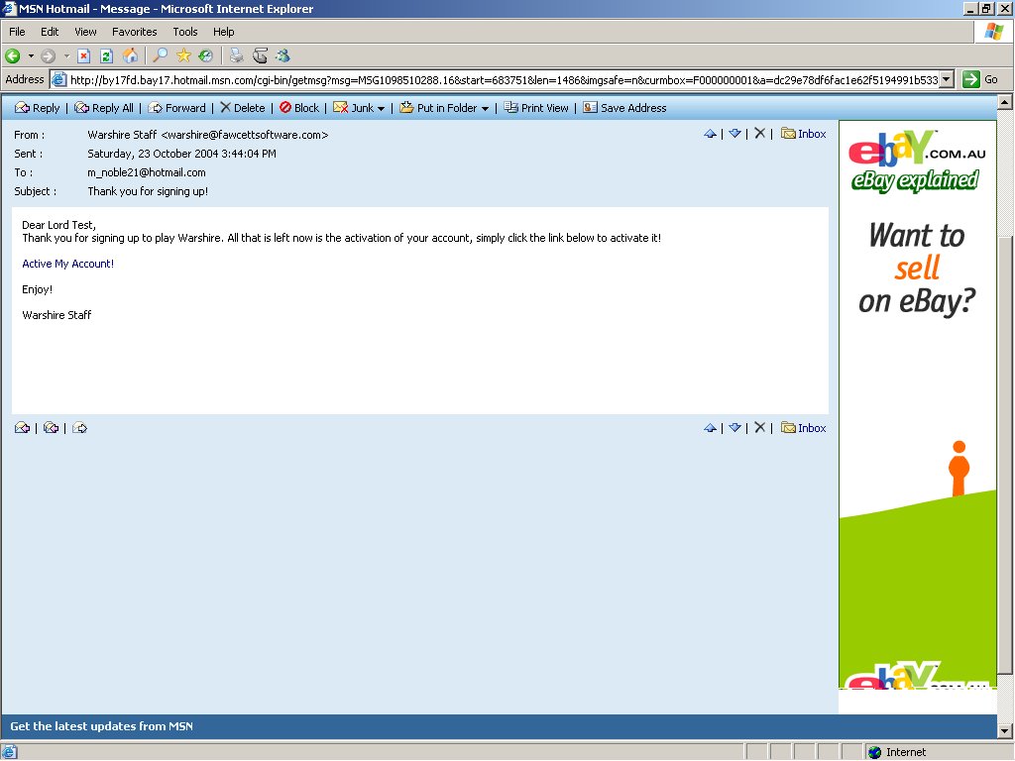Expand the Junk dropdown menu
This screenshot has height=761, width=1015.
point(382,109)
